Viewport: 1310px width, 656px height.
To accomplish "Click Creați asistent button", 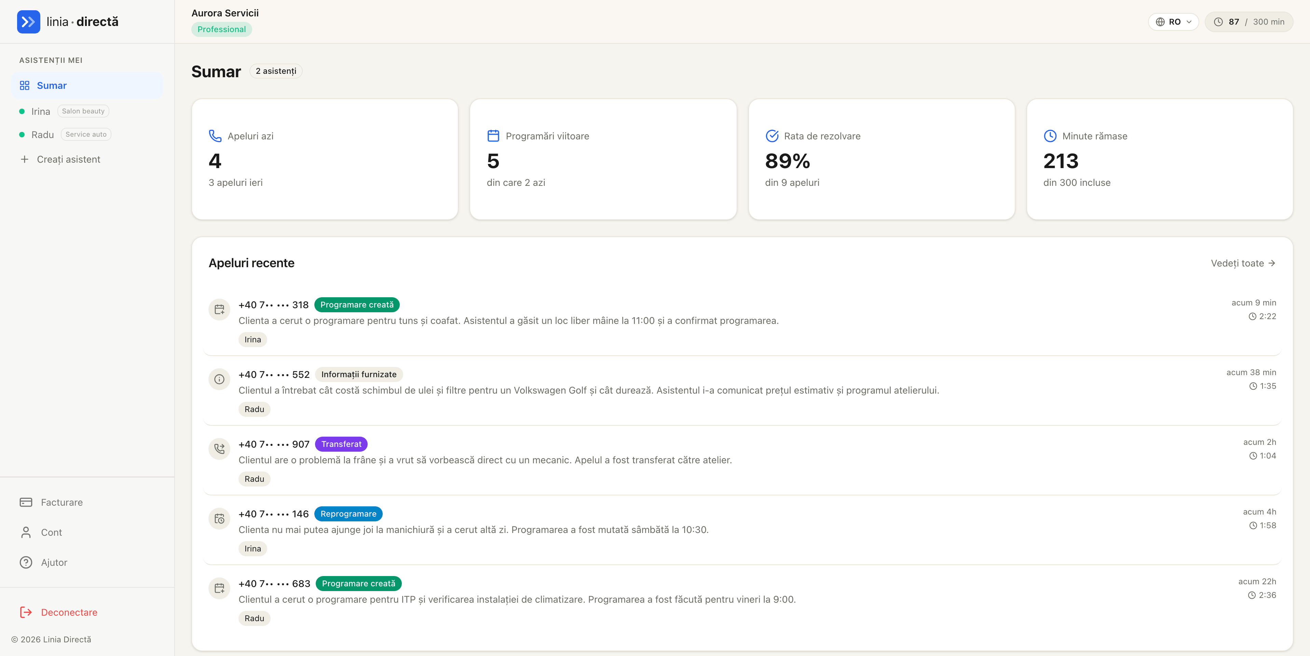I will 87,159.
